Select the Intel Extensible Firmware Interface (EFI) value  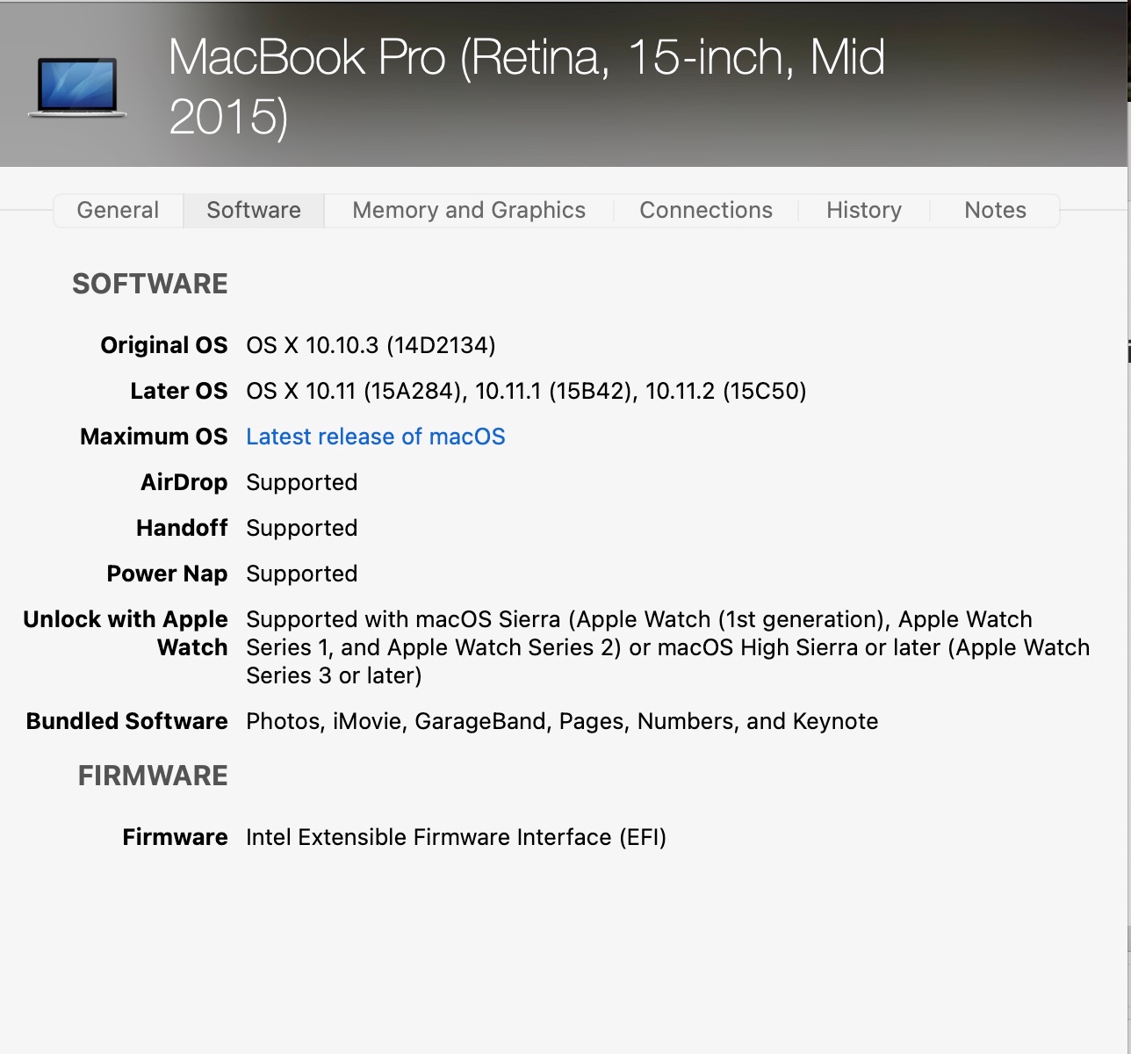click(x=457, y=837)
